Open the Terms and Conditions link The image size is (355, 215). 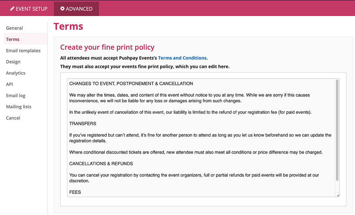coord(182,58)
